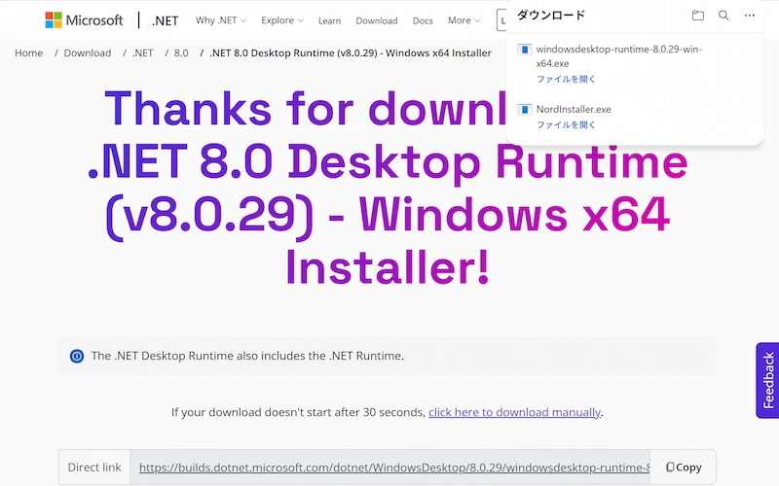This screenshot has height=486, width=779.
Task: Click 'click here to download manually' link
Action: pos(515,412)
